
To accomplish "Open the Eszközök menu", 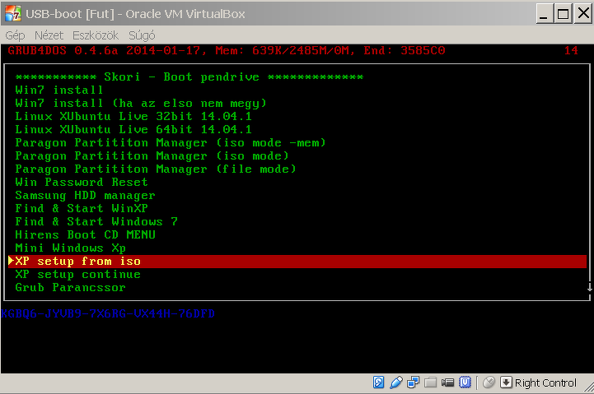I will click(x=96, y=35).
